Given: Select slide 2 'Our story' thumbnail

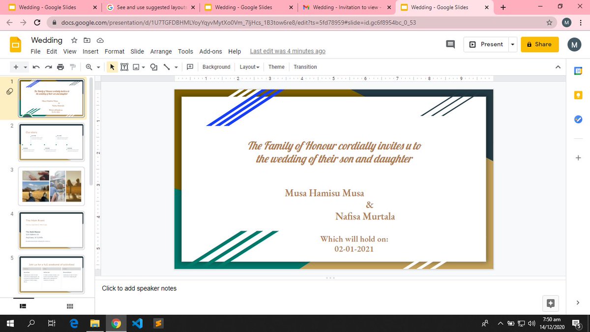Looking at the screenshot, I should [x=52, y=142].
